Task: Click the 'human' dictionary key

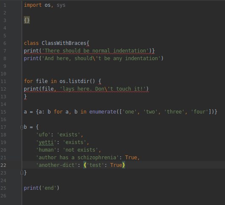Action: pyautogui.click(x=46, y=150)
